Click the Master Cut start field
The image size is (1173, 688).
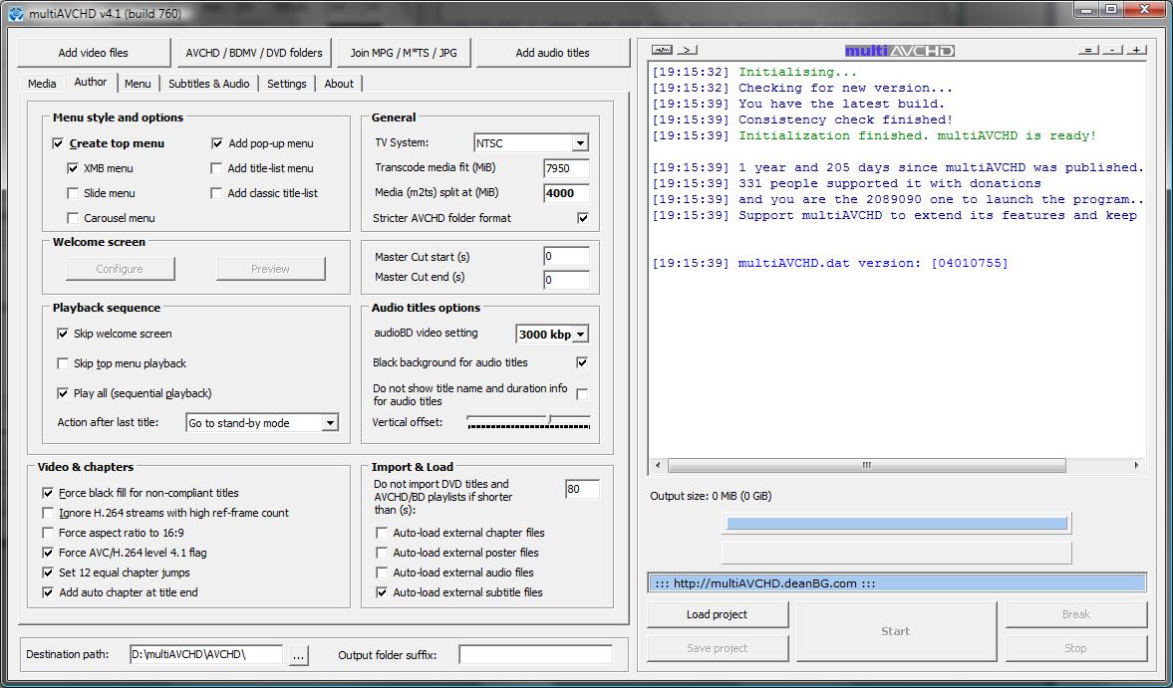[566, 257]
